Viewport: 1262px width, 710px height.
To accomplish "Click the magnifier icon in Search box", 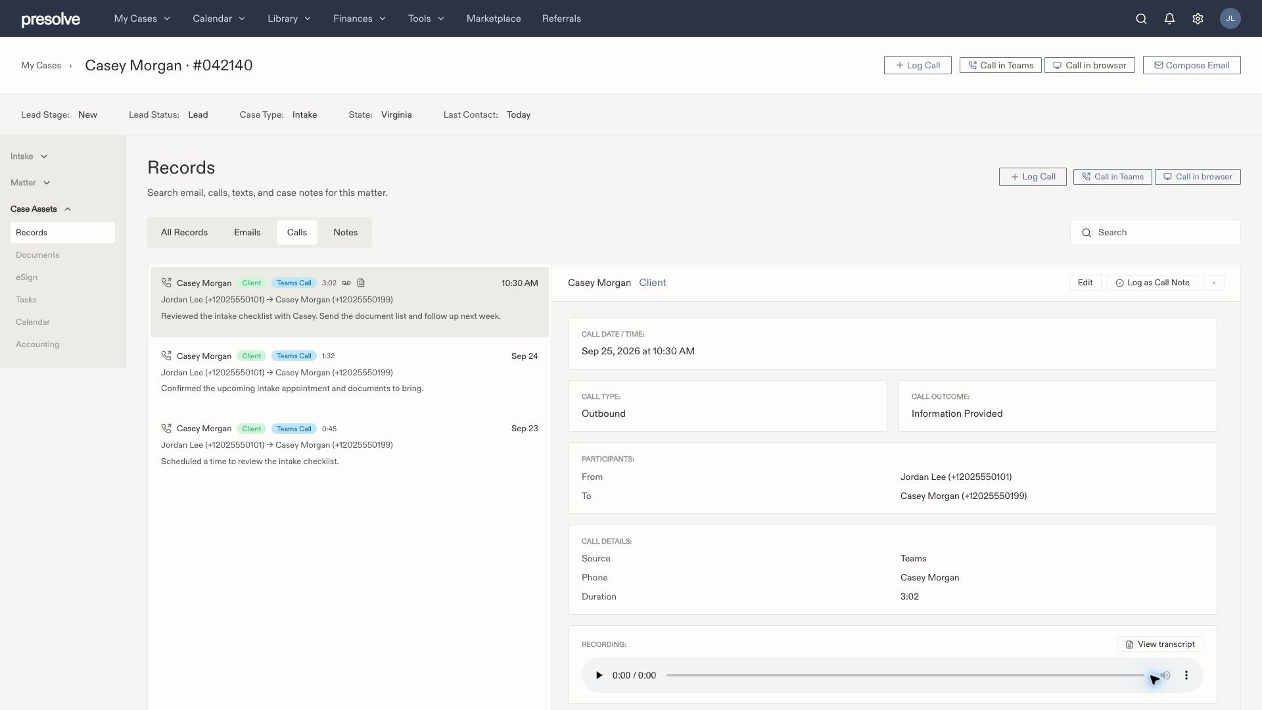I will click(1087, 233).
